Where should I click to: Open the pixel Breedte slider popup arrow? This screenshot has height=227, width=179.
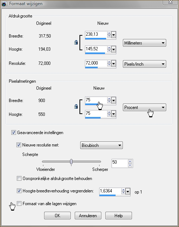tap(113, 100)
